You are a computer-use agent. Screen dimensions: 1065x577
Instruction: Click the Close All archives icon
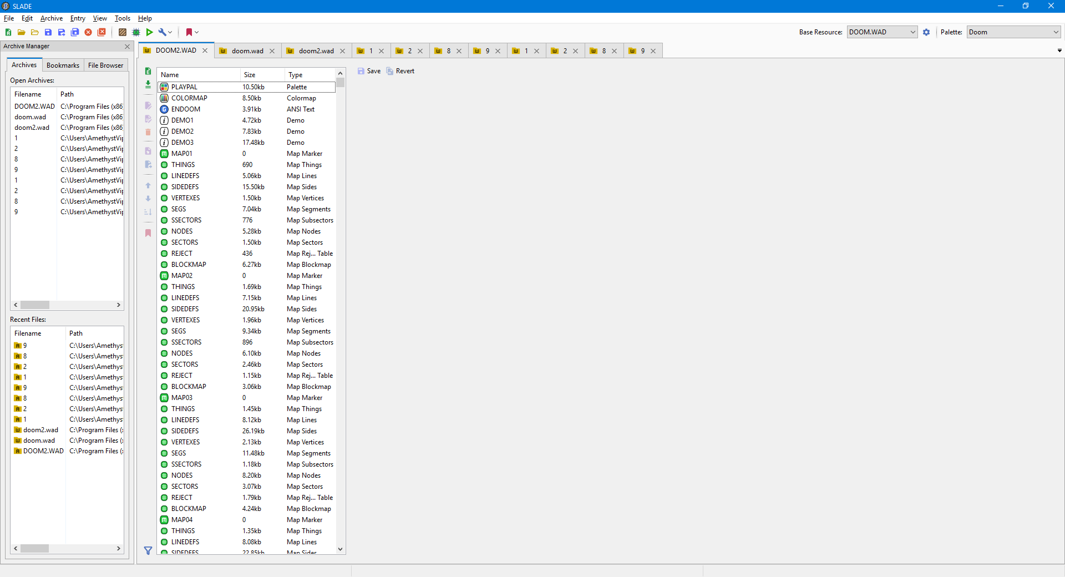point(102,32)
